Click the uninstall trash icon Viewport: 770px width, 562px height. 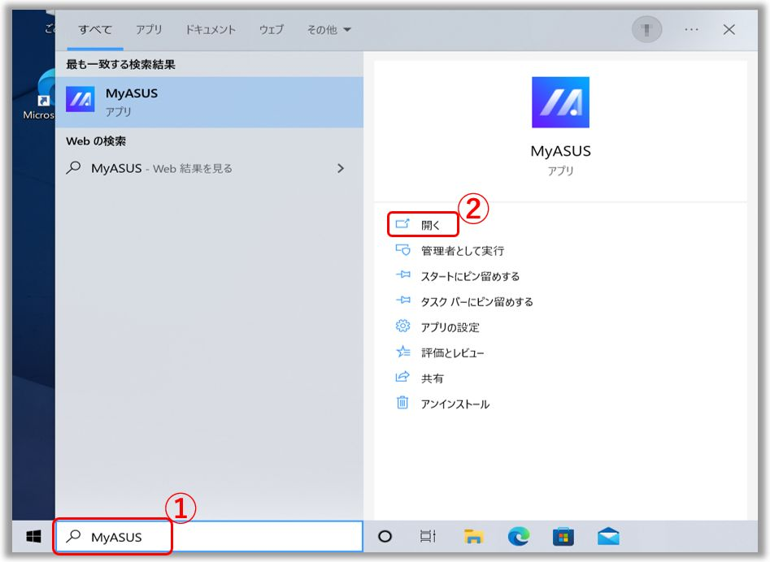(402, 403)
